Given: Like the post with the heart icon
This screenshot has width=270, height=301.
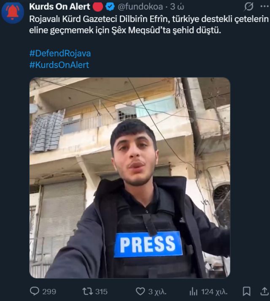Looking at the screenshot, I should coord(140,291).
